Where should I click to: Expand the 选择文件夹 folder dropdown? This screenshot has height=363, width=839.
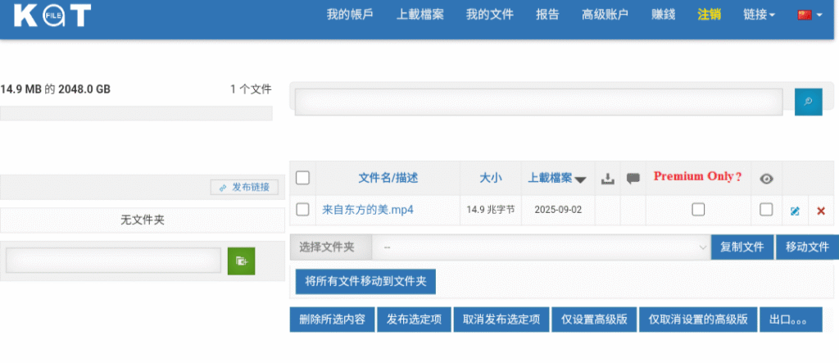click(x=541, y=247)
